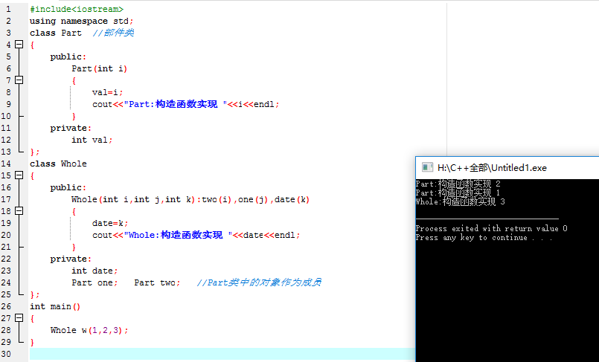Screen dimensions: 599x362
Task: Click the console title H:\C++全部\Untitled1.exe
Action: coord(492,168)
